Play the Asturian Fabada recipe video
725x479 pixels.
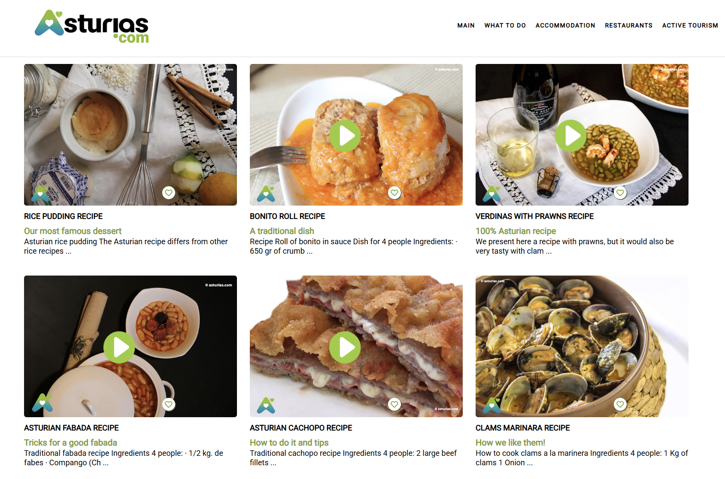pyautogui.click(x=119, y=347)
